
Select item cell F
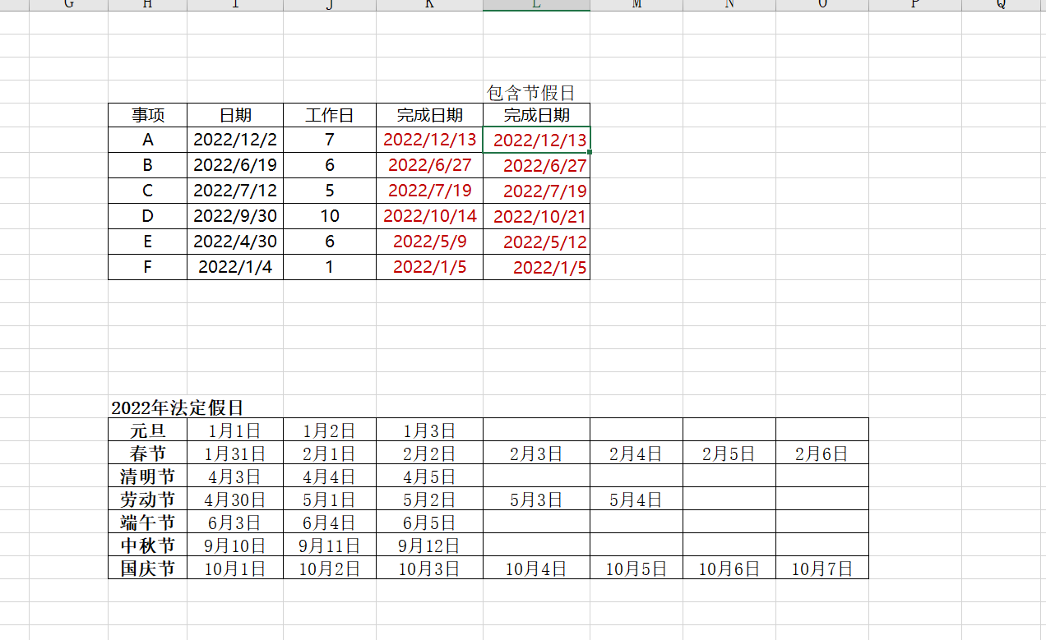coord(148,267)
